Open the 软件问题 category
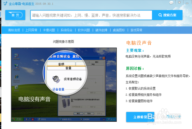 point(84,30)
